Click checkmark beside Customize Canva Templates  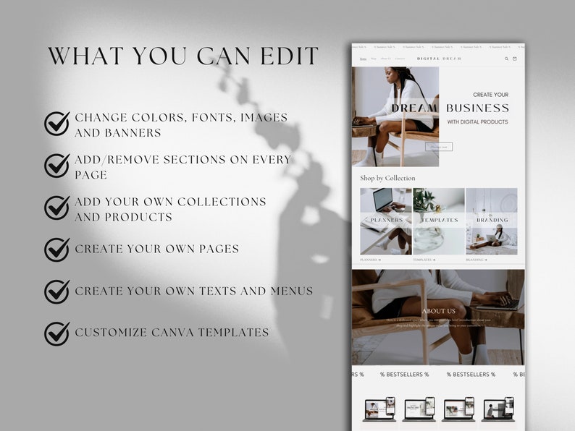click(x=56, y=333)
